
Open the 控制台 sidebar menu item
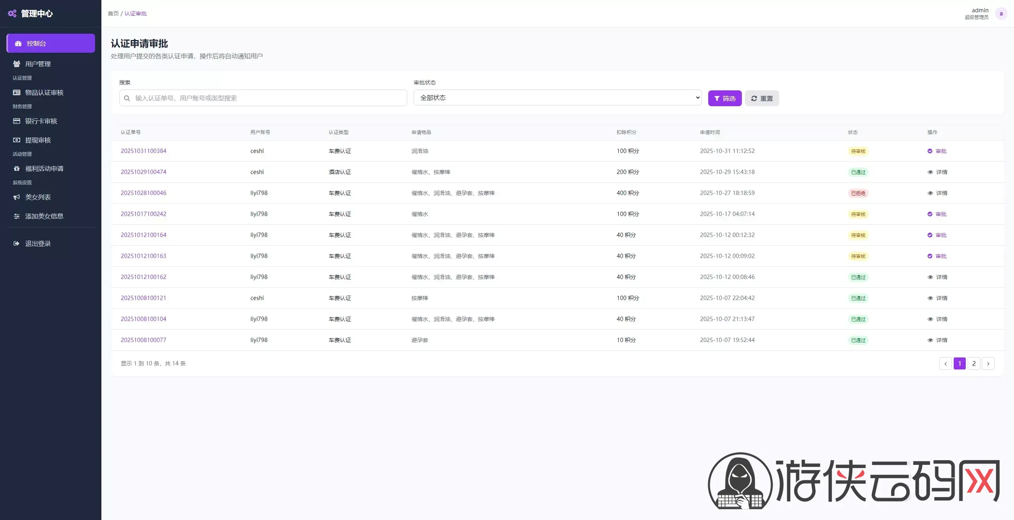coord(51,43)
